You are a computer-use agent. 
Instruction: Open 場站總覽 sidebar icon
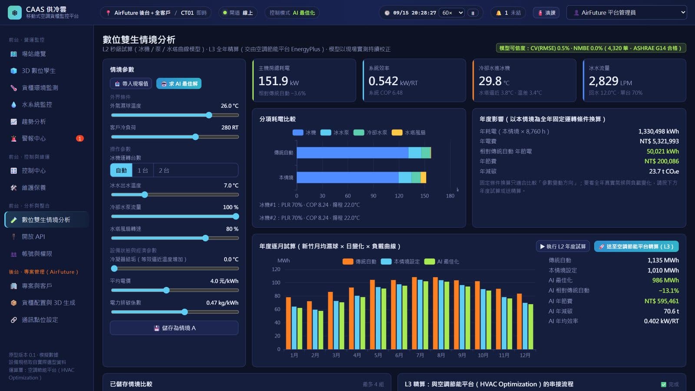click(13, 54)
